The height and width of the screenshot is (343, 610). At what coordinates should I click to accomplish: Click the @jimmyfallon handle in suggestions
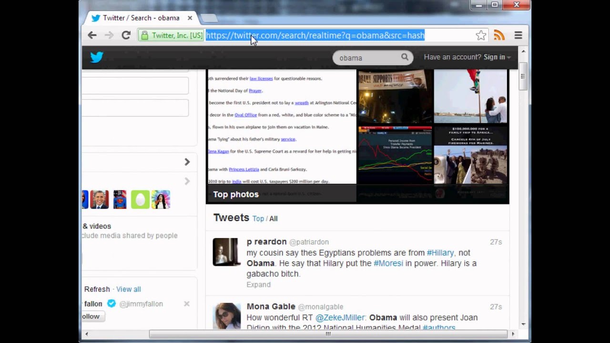click(x=141, y=304)
